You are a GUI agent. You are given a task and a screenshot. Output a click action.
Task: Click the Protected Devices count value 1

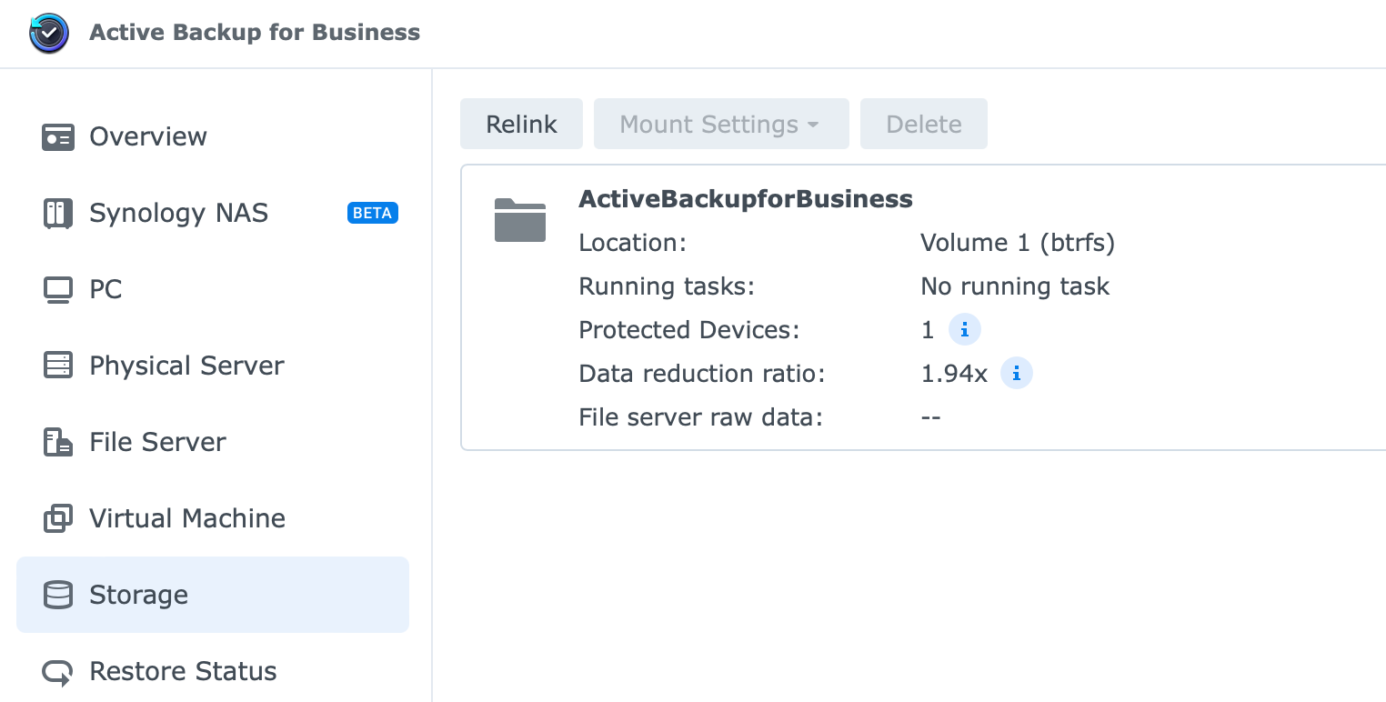tap(928, 330)
